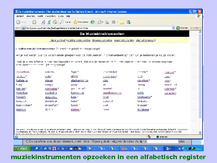Open Help menu

point(68,16)
